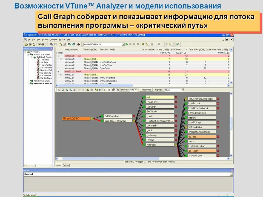Click the four-arrow Pan tool icon
The image size is (263, 197).
[74, 90]
